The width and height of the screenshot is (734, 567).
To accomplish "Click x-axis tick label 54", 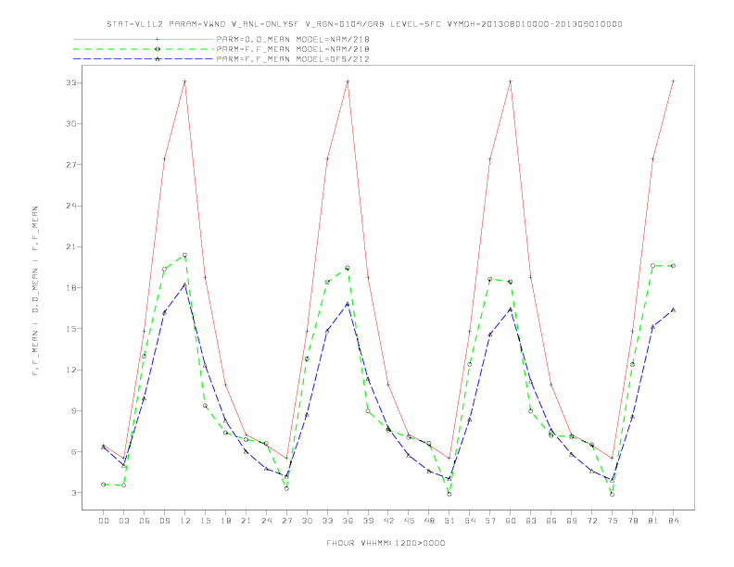I will (470, 521).
